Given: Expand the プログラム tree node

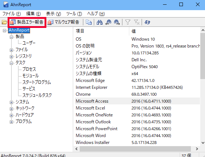Looking at the screenshot, I should pos(11,122).
